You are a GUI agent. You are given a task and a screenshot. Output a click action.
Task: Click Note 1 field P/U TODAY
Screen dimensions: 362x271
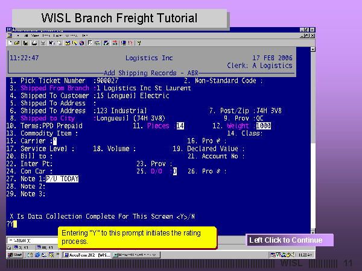pyautogui.click(x=62, y=179)
